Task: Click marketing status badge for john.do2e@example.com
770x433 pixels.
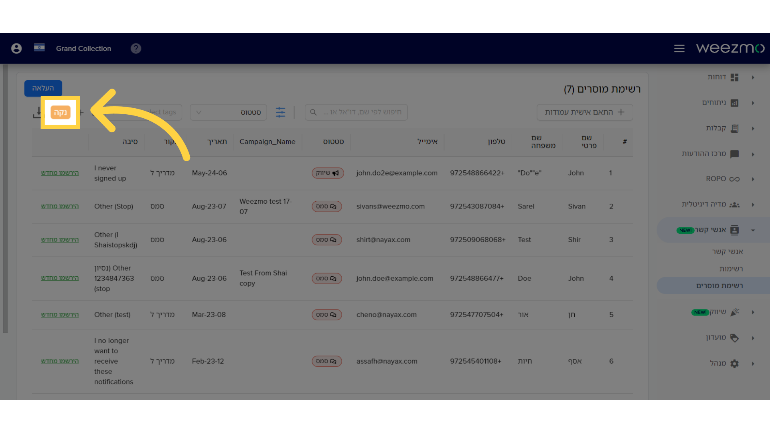Action: coord(328,173)
